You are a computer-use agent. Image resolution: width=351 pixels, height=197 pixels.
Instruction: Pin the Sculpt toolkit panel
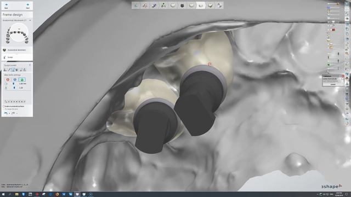pyautogui.click(x=30, y=65)
